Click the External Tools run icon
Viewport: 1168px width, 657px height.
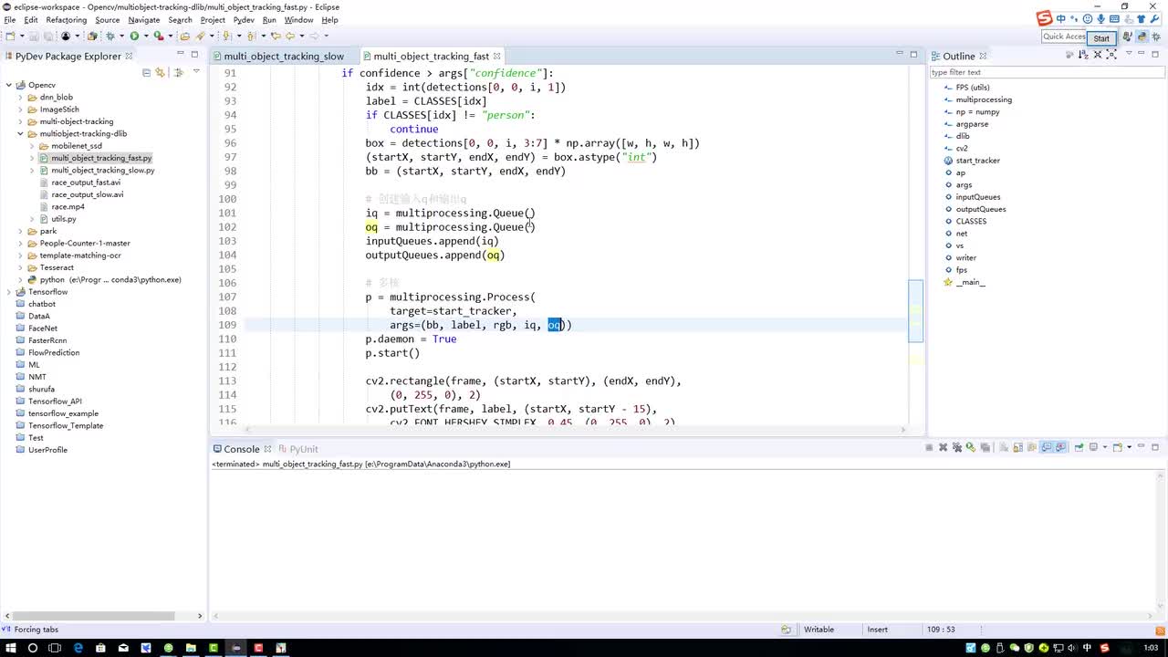click(158, 36)
